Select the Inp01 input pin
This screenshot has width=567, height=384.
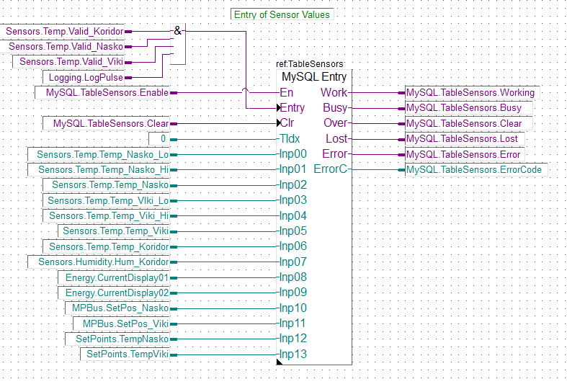click(x=293, y=169)
